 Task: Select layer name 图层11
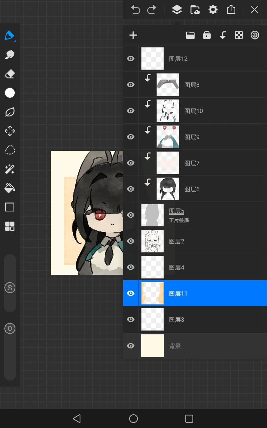click(178, 294)
